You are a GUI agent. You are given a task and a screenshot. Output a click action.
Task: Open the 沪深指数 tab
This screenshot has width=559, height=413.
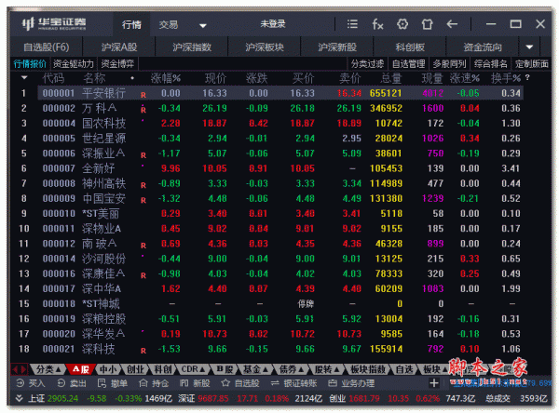point(192,47)
